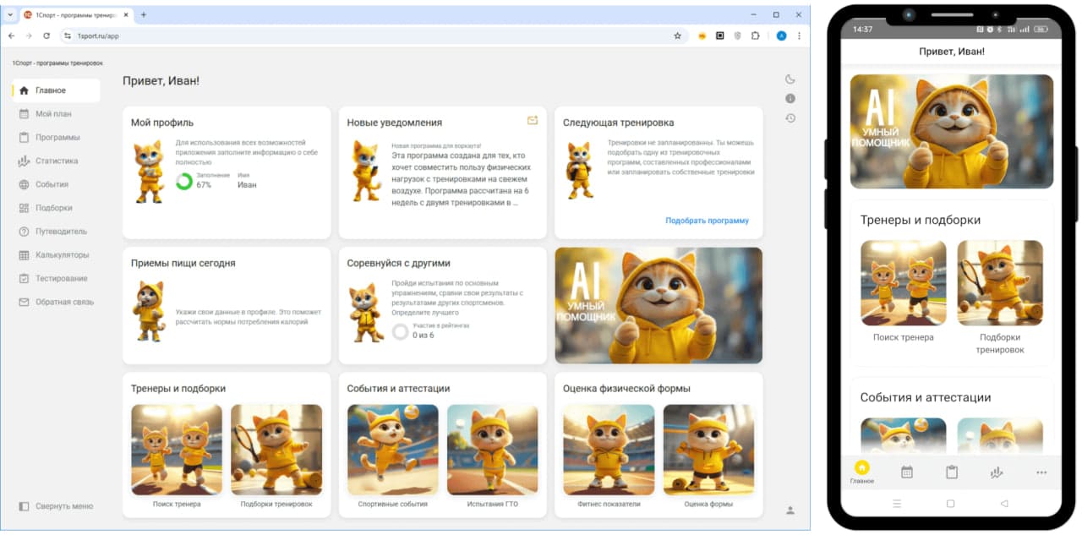Open the browser extensions puzzle icon
1082x535 pixels.
coord(755,35)
